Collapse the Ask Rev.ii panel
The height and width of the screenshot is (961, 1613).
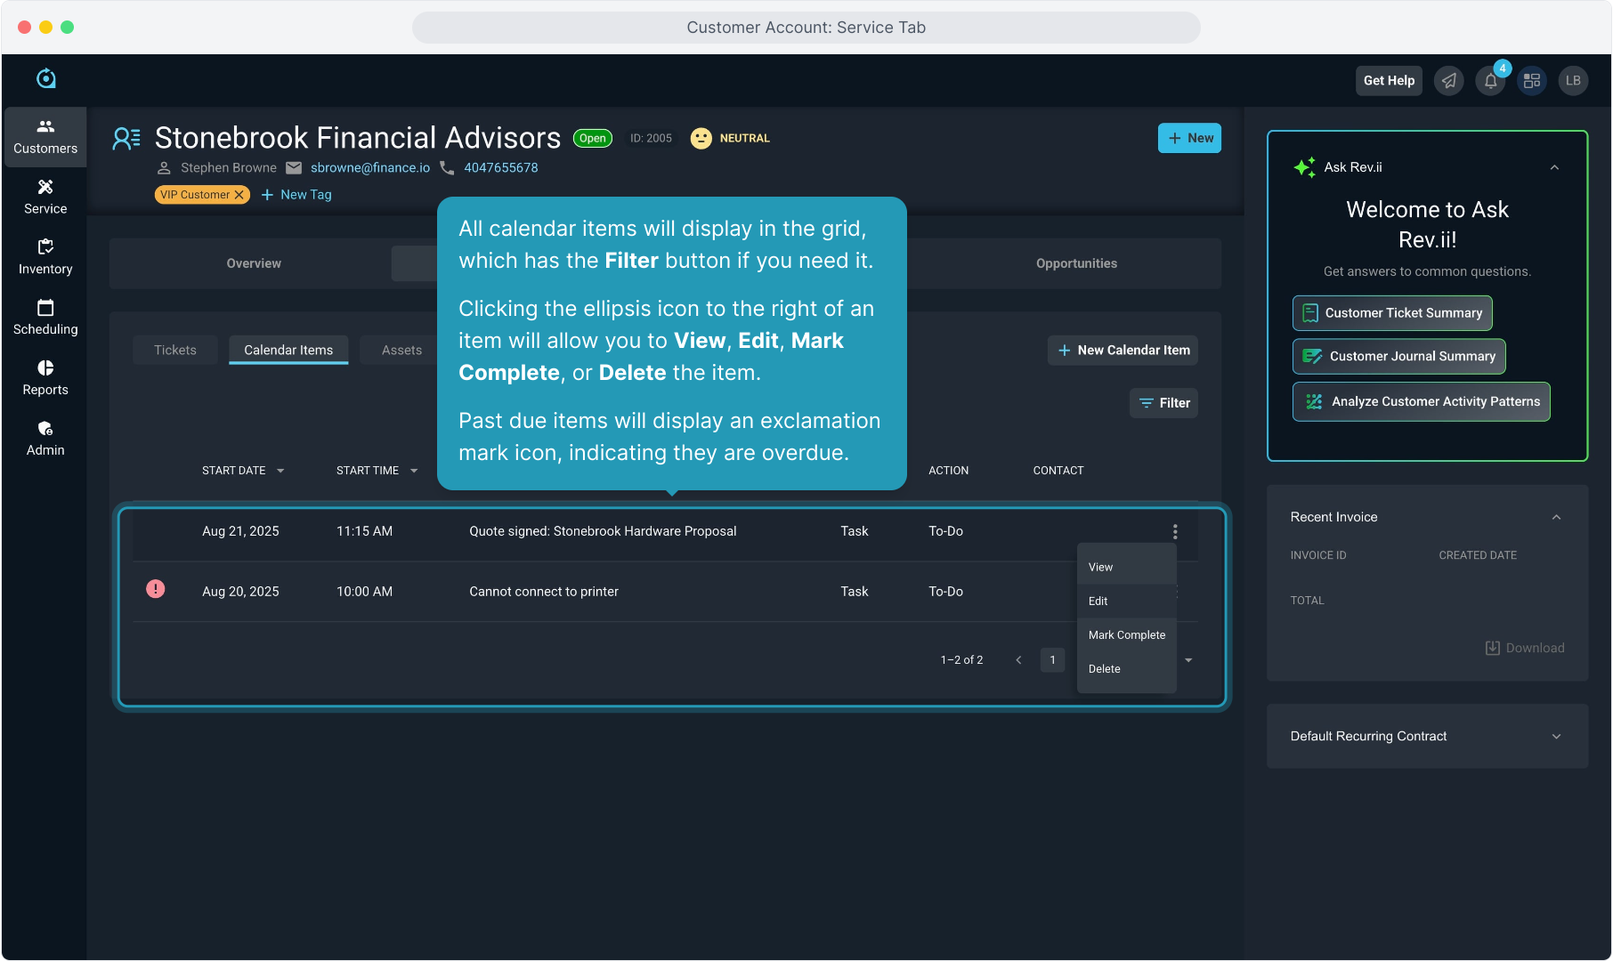click(x=1554, y=167)
